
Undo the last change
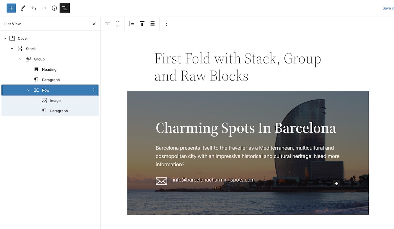[x=33, y=8]
